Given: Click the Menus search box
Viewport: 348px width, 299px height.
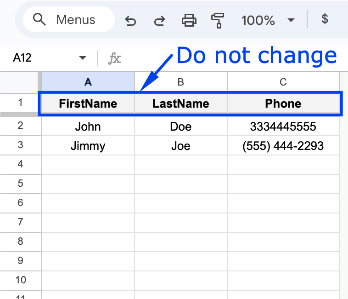Looking at the screenshot, I should [x=69, y=19].
